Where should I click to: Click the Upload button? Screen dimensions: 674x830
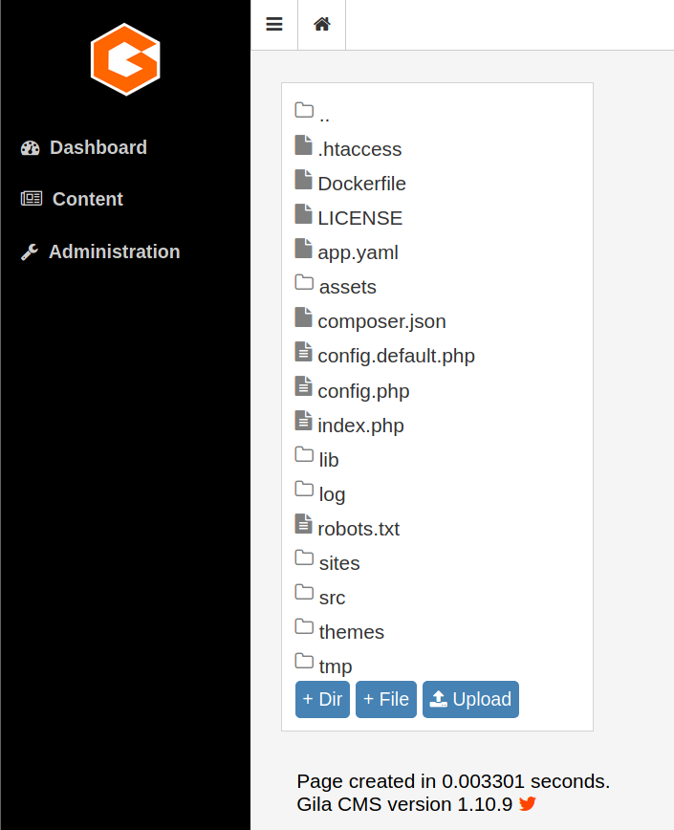470,699
